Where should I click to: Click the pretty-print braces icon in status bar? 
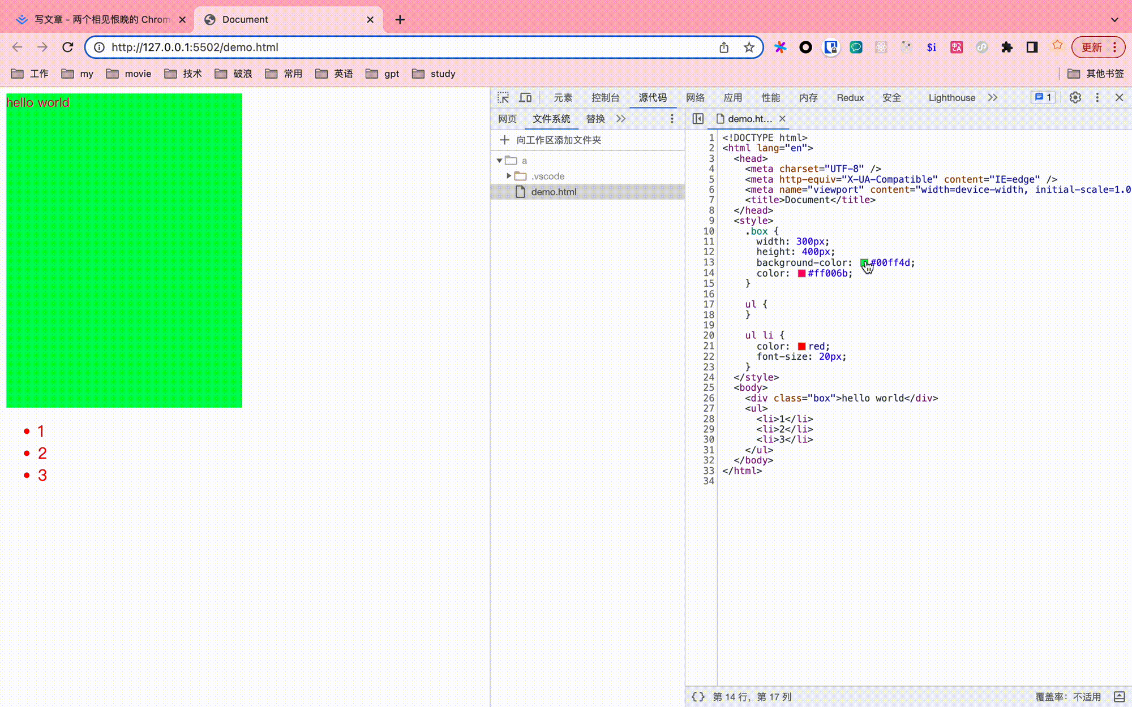pos(698,696)
